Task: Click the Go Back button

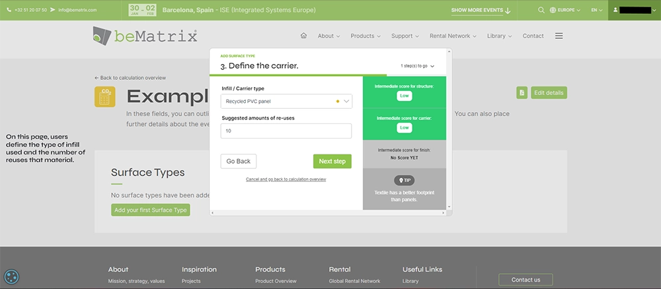Action: click(238, 161)
